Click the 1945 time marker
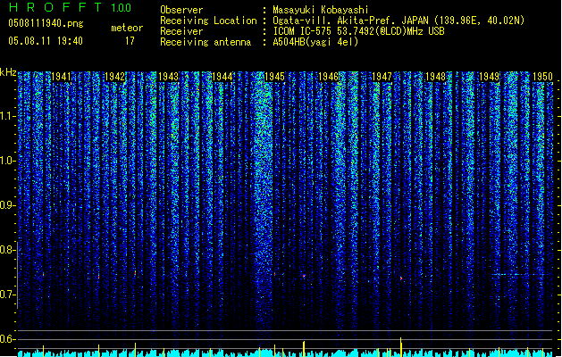This screenshot has height=357, width=562. tap(274, 77)
